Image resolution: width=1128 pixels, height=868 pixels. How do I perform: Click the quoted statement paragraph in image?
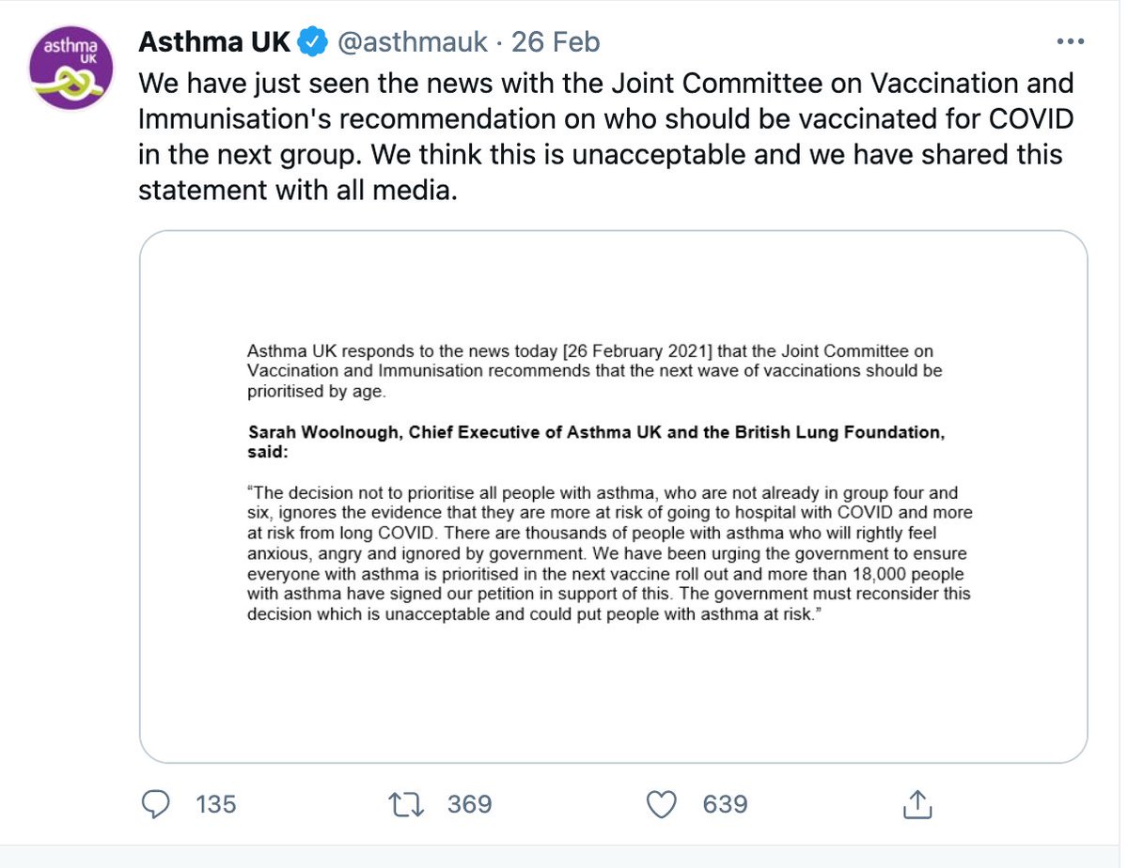pos(610,553)
